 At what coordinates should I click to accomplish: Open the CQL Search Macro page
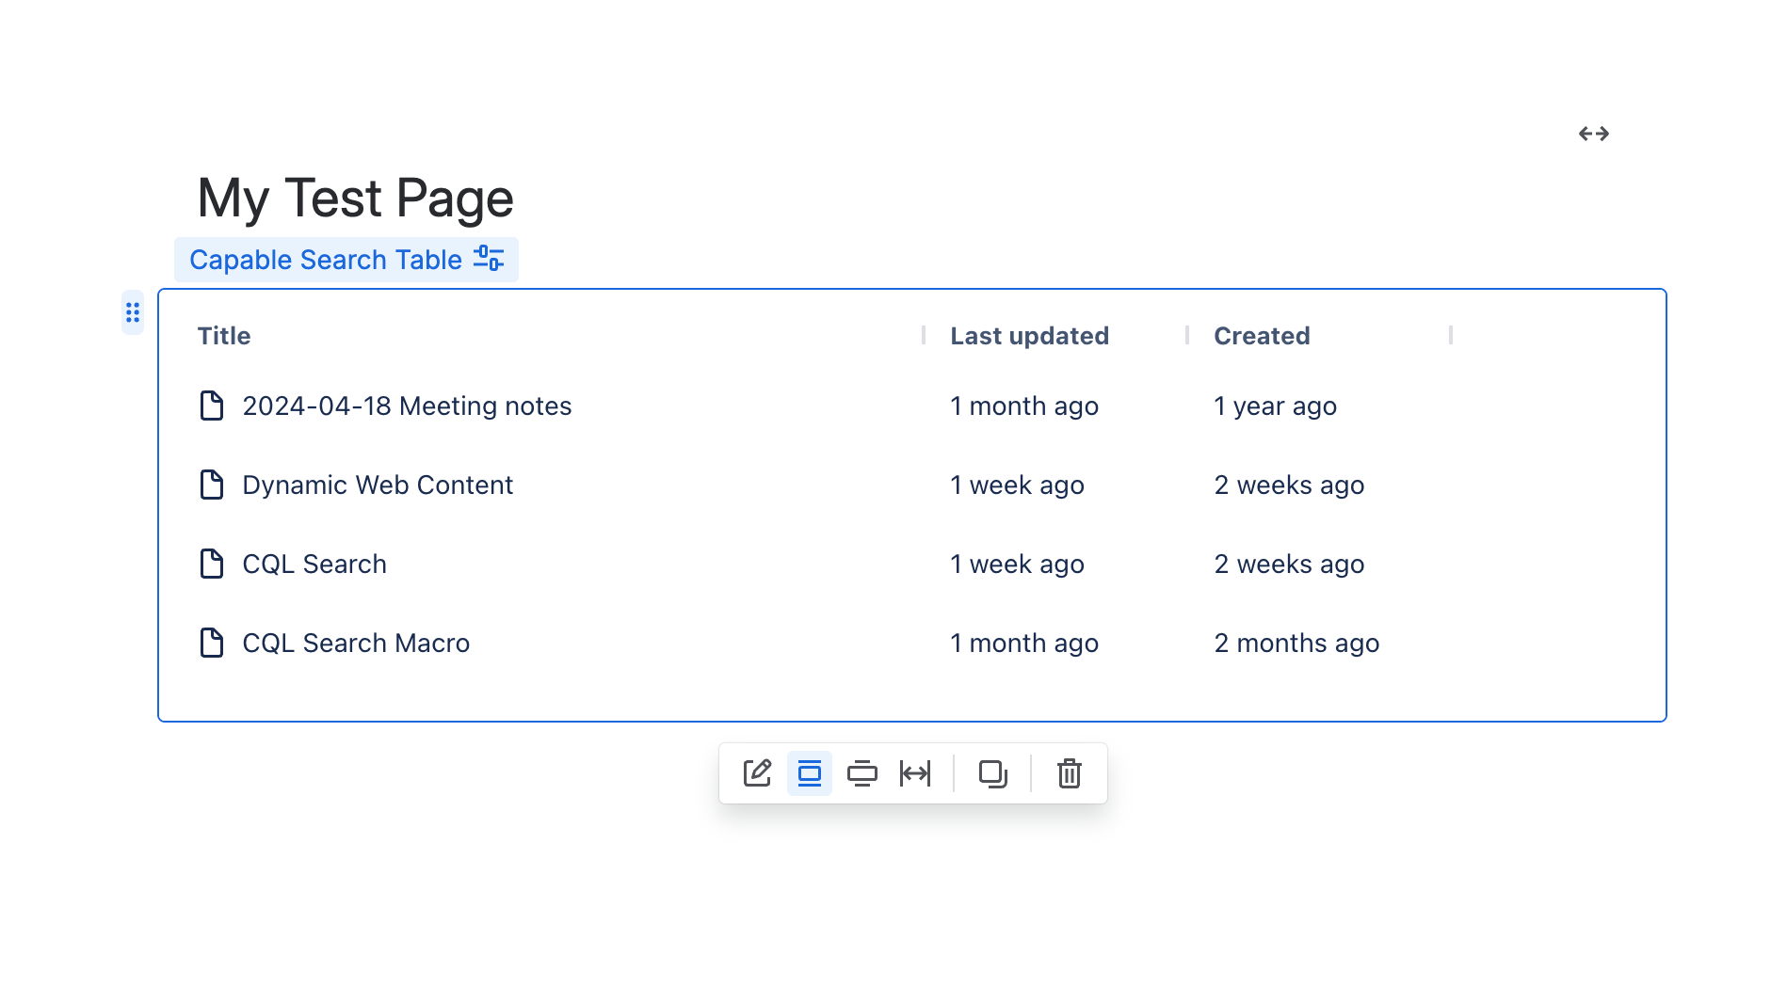(356, 643)
